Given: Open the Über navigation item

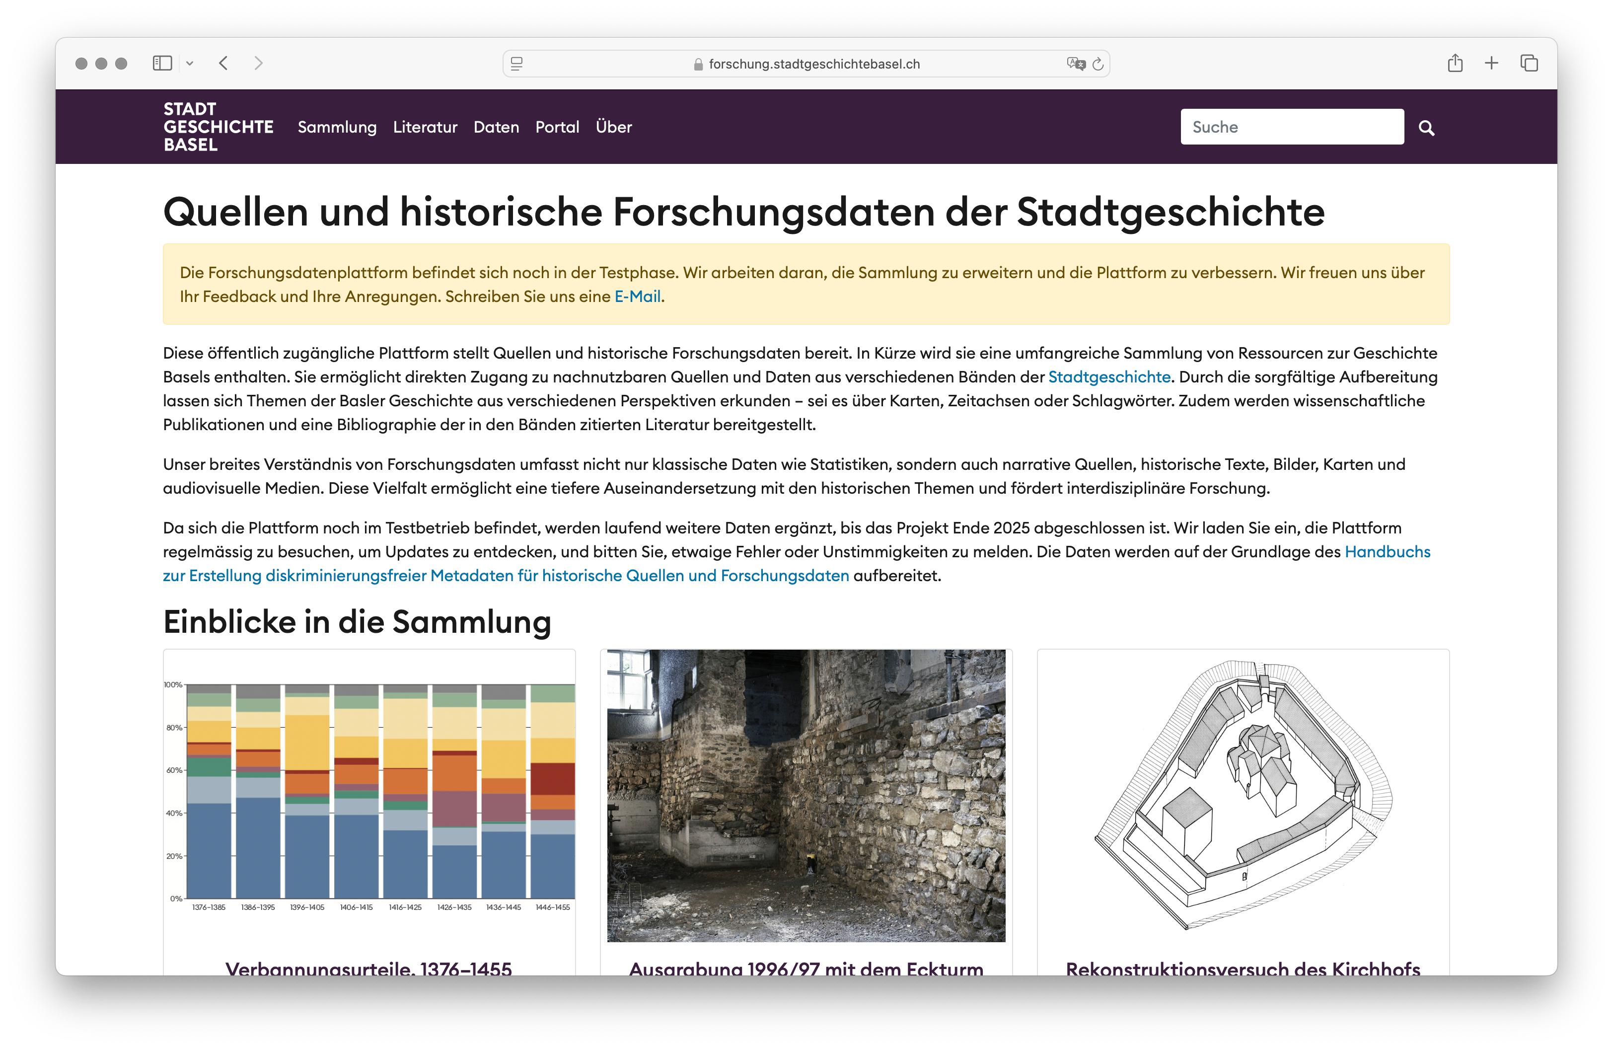Looking at the screenshot, I should coord(613,127).
